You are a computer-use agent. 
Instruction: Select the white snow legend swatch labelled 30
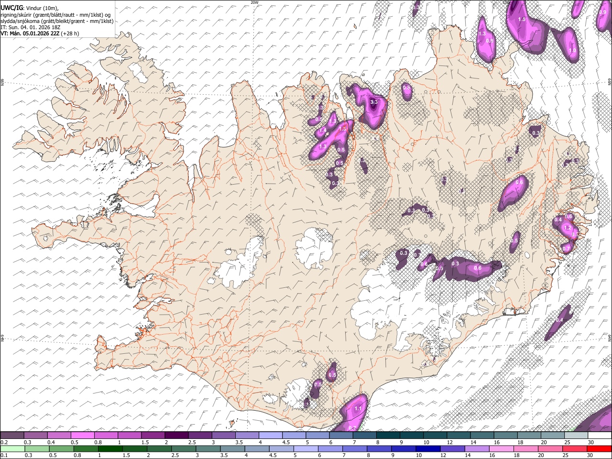[599, 436]
